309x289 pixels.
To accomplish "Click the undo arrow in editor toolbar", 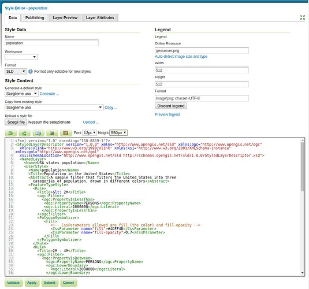I will (x=10, y=133).
